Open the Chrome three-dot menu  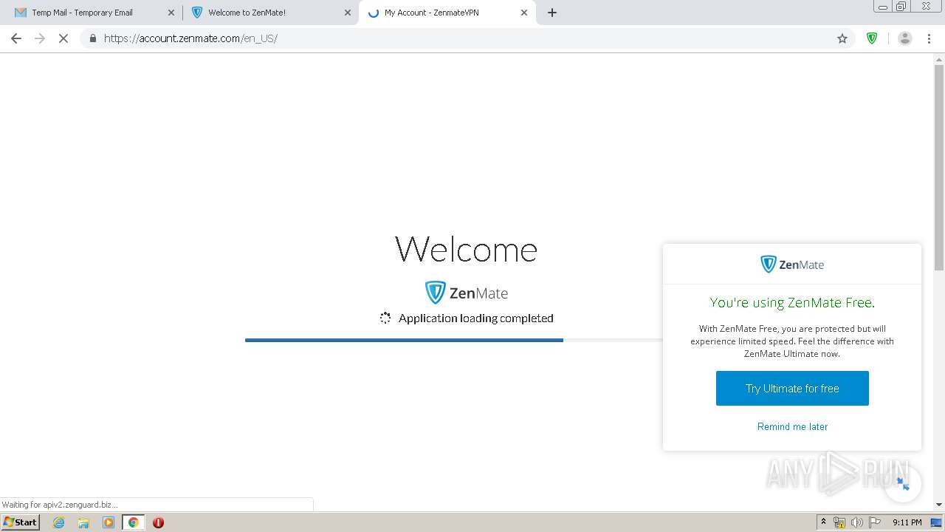pyautogui.click(x=929, y=38)
